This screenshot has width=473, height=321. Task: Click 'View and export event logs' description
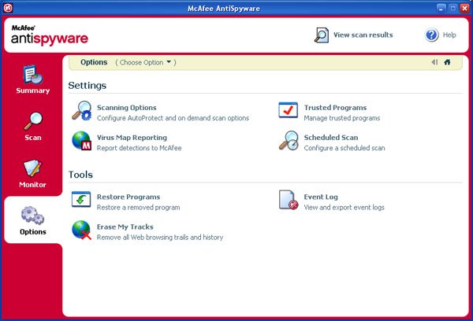(344, 208)
